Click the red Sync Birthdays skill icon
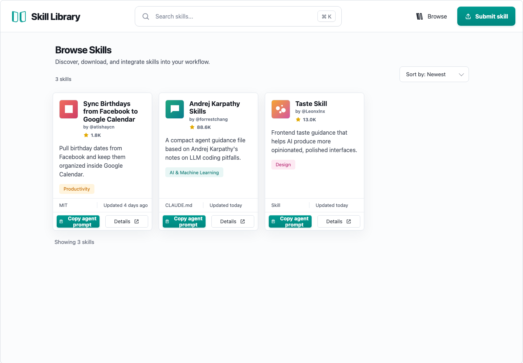This screenshot has height=363, width=523. (x=69, y=109)
